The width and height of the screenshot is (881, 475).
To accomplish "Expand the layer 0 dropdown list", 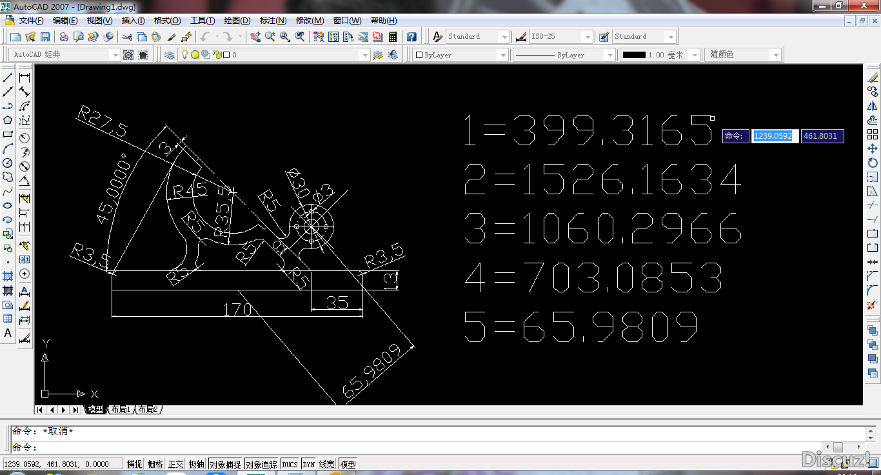I will coord(366,55).
